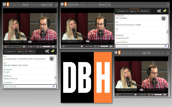The image size is (172, 107).
Task: Click seek bar in Video Only window player
Action: [128, 95]
